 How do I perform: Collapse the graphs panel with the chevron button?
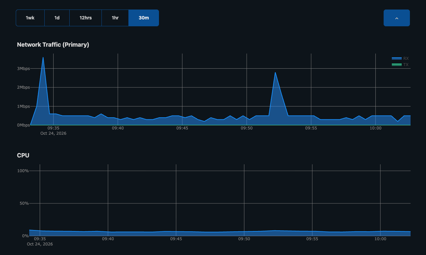pos(396,18)
